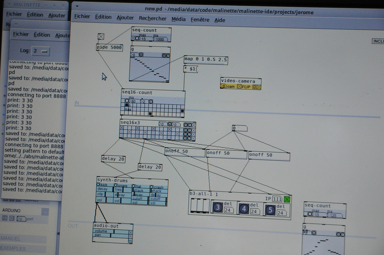
Task: Select the * $1 message box
Action: click(191, 69)
